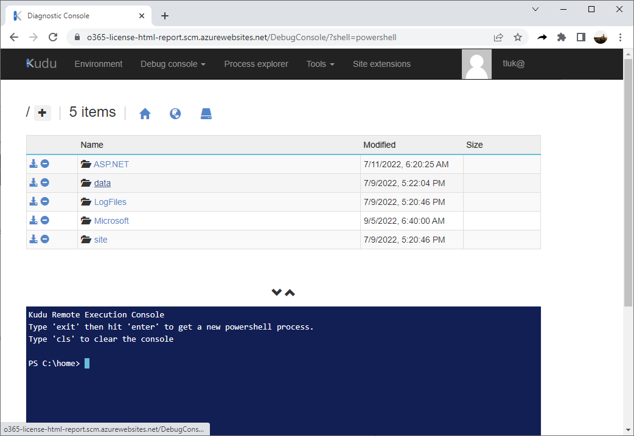Image resolution: width=634 pixels, height=436 pixels.
Task: Focus the PowerShell console prompt
Action: pyautogui.click(x=87, y=363)
